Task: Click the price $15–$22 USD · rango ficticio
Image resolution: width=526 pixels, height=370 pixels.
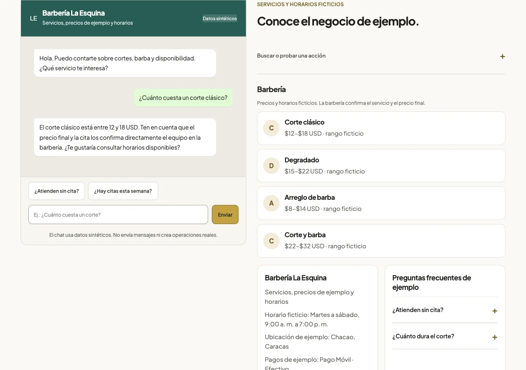Action: click(x=325, y=171)
